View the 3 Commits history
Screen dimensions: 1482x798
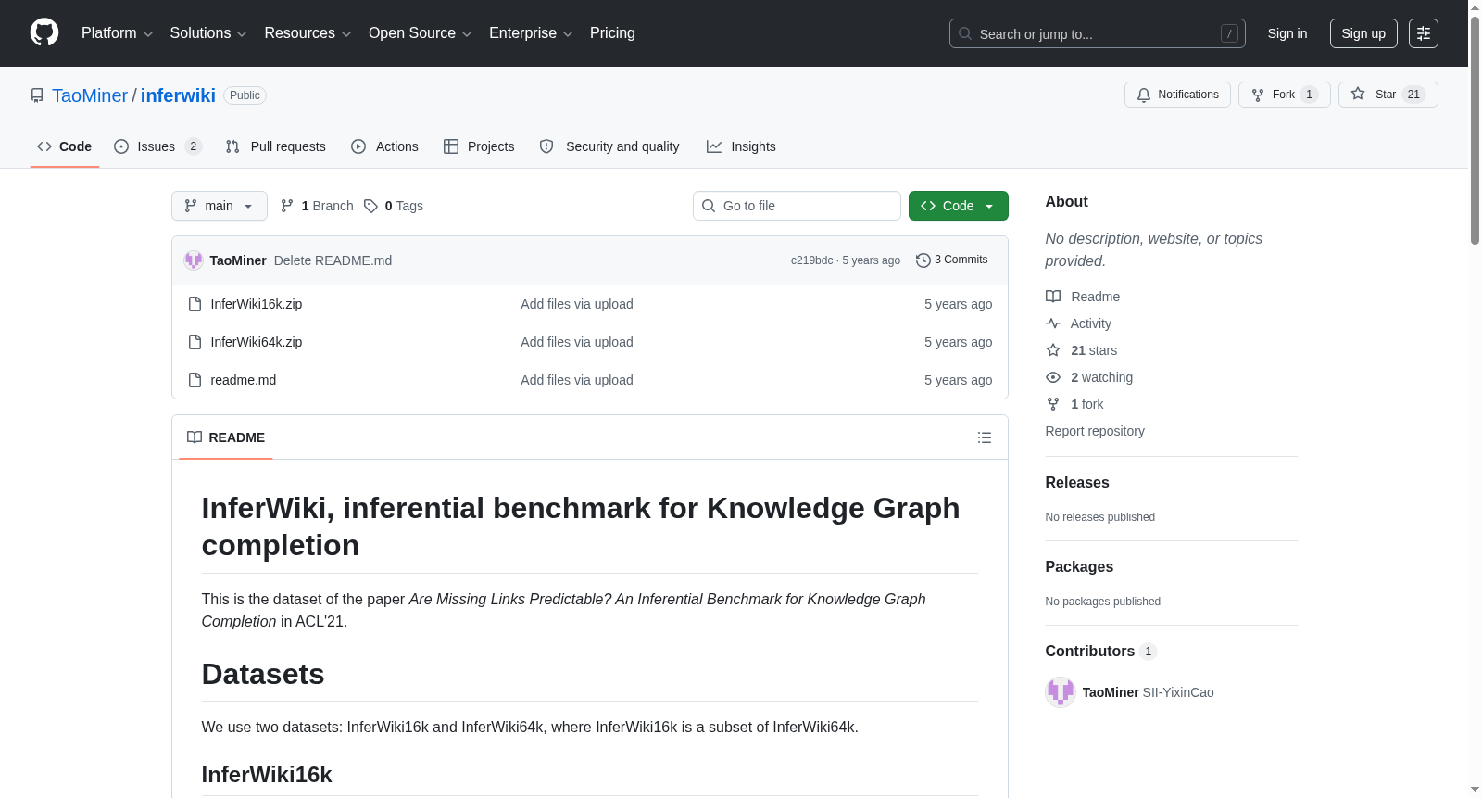click(x=951, y=260)
